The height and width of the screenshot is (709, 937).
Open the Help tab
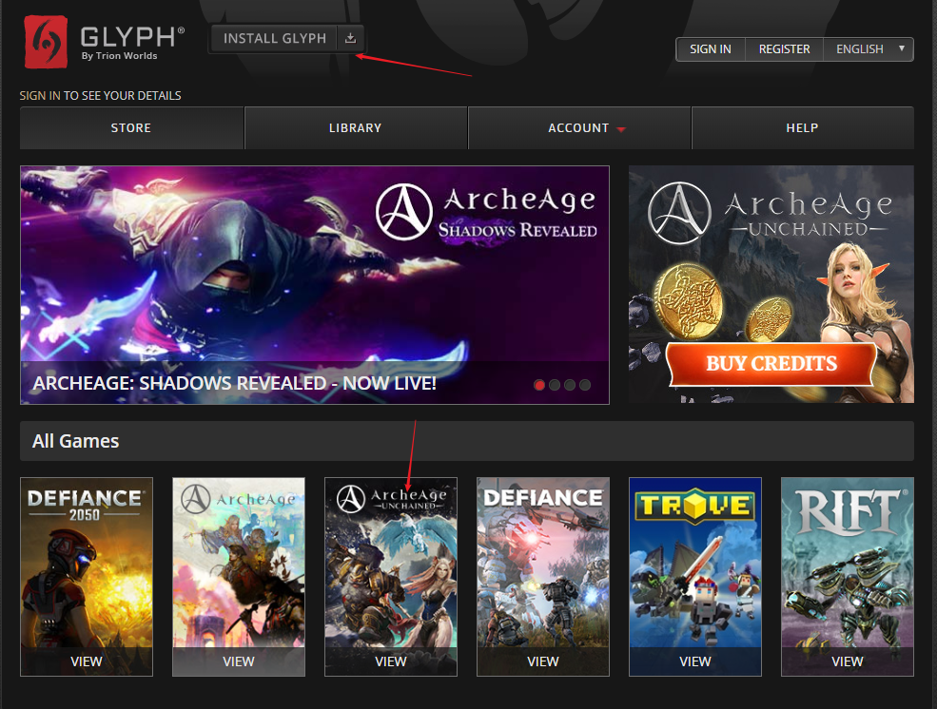point(802,128)
